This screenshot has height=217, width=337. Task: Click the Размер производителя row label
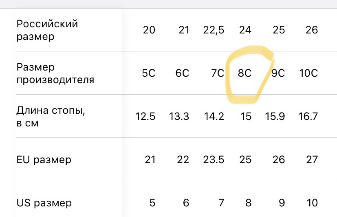tap(55, 73)
